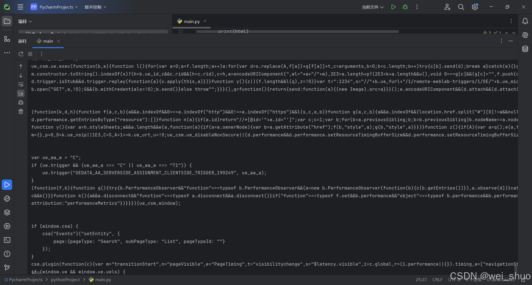532x285 pixels.
Task: Open IDE settings gear icon
Action: click(x=475, y=7)
